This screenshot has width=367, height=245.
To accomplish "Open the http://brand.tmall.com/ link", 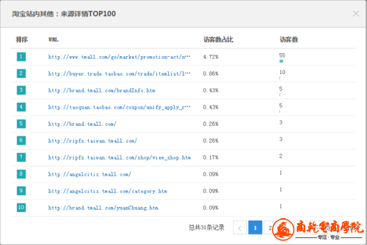I will click(x=82, y=124).
